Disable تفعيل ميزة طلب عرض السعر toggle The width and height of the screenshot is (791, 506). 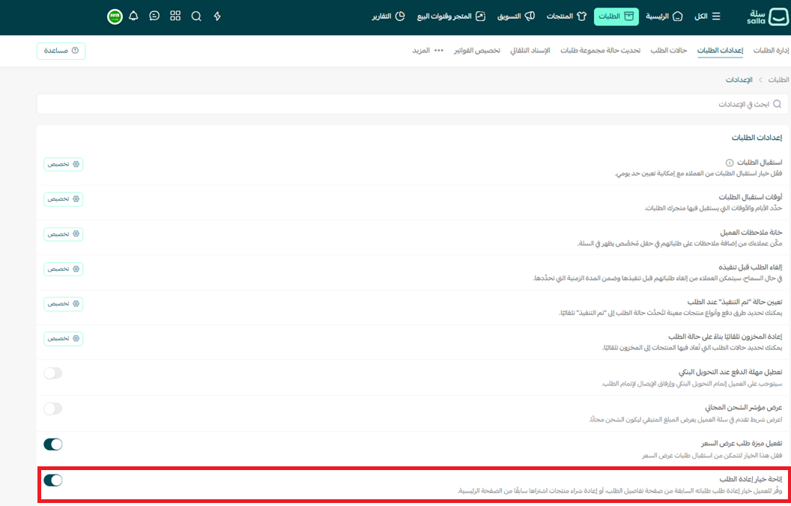(53, 445)
